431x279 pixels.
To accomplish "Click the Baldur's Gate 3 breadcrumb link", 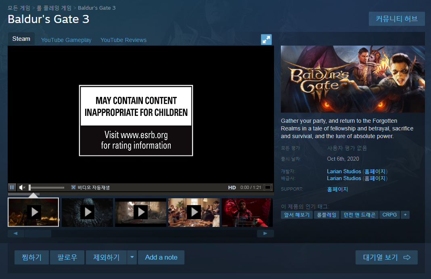I will (x=97, y=8).
